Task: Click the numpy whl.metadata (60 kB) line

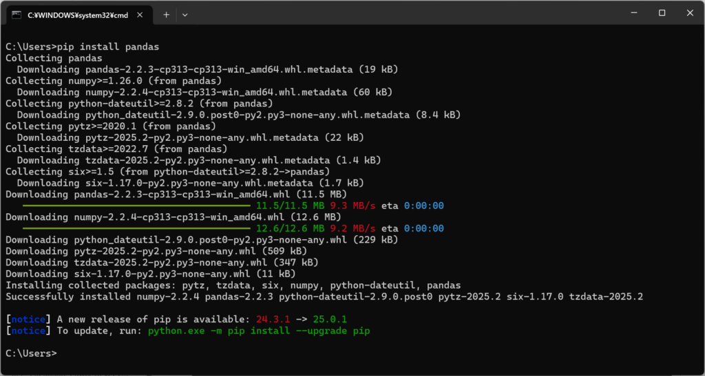Action: [204, 92]
